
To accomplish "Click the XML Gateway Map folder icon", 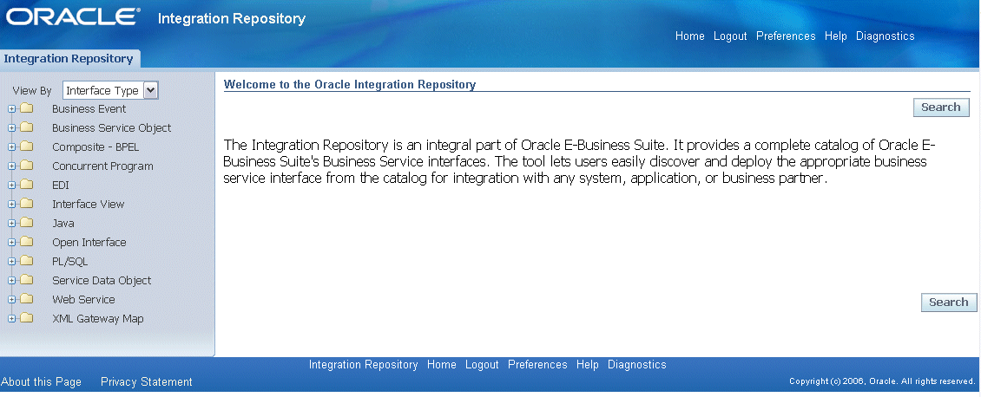I will coord(26,318).
